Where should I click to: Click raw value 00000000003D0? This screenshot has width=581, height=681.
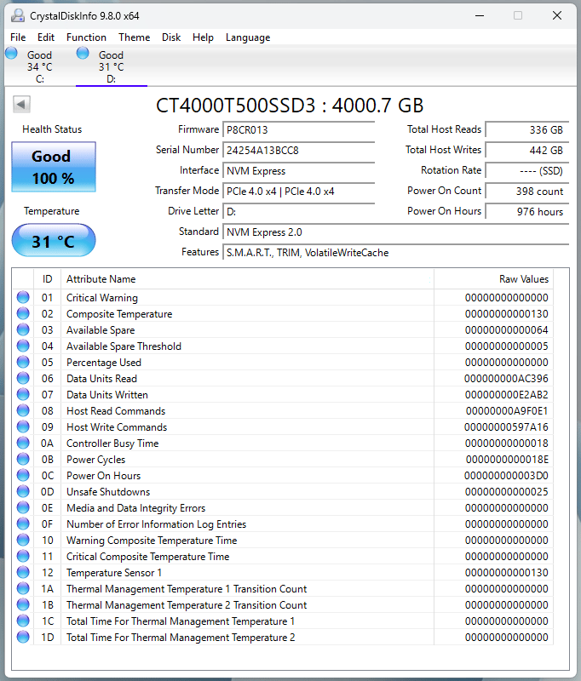click(x=506, y=476)
